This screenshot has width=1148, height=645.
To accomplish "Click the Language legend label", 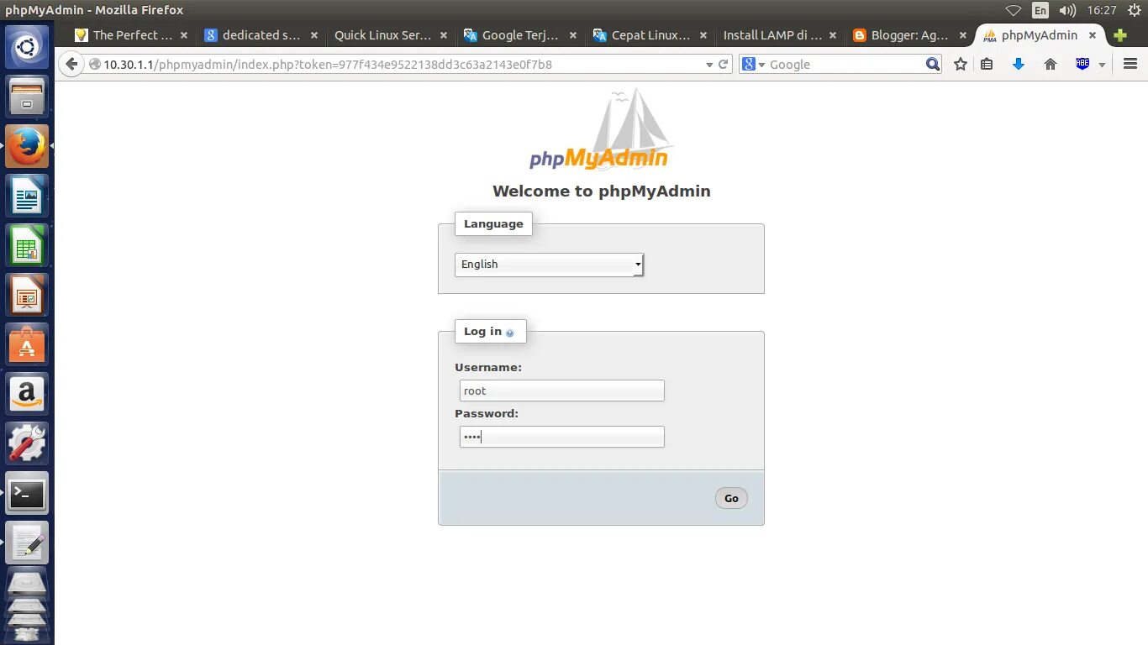I will pyautogui.click(x=493, y=224).
